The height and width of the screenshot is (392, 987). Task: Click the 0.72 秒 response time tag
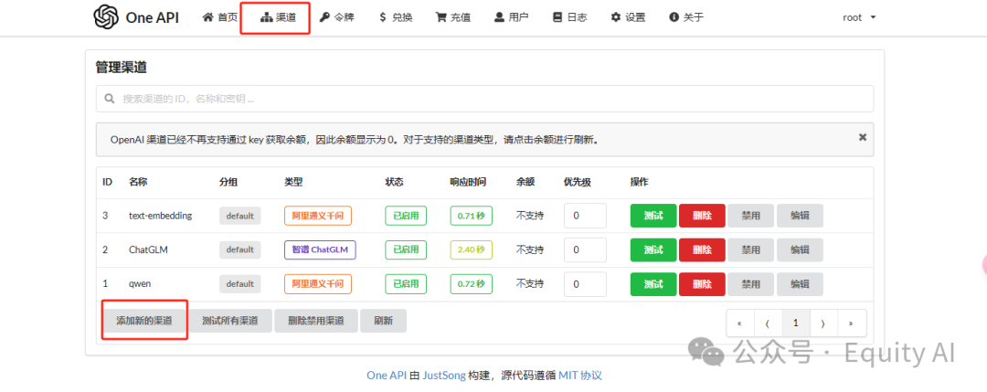click(x=472, y=284)
